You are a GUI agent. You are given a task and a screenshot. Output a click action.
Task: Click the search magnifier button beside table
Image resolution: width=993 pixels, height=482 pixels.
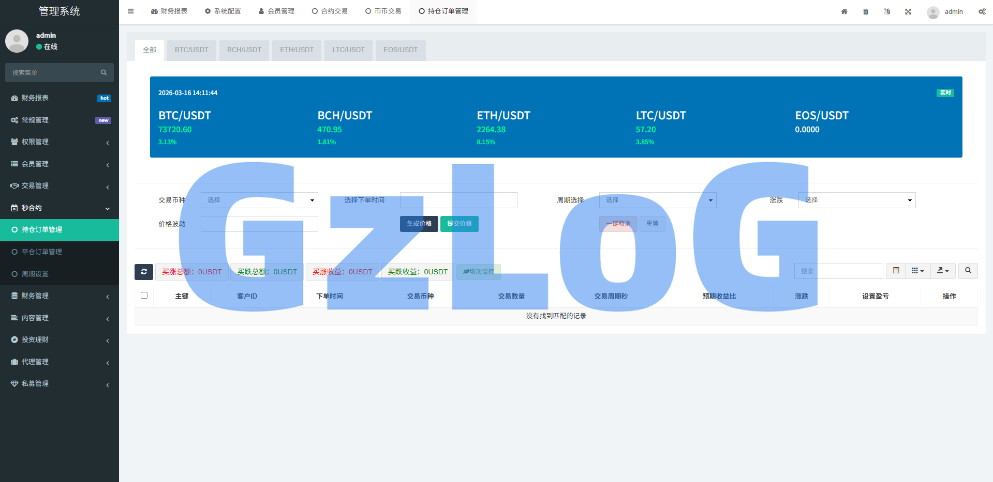968,271
